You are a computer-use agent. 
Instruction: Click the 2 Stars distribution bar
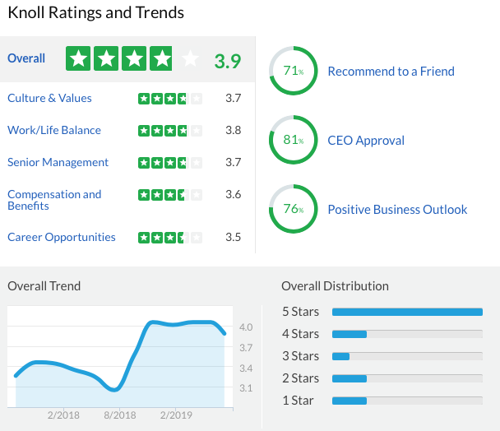(x=407, y=378)
